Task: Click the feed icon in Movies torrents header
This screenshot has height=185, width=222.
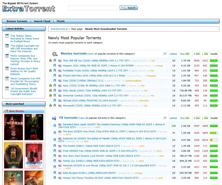Action: (x=165, y=54)
